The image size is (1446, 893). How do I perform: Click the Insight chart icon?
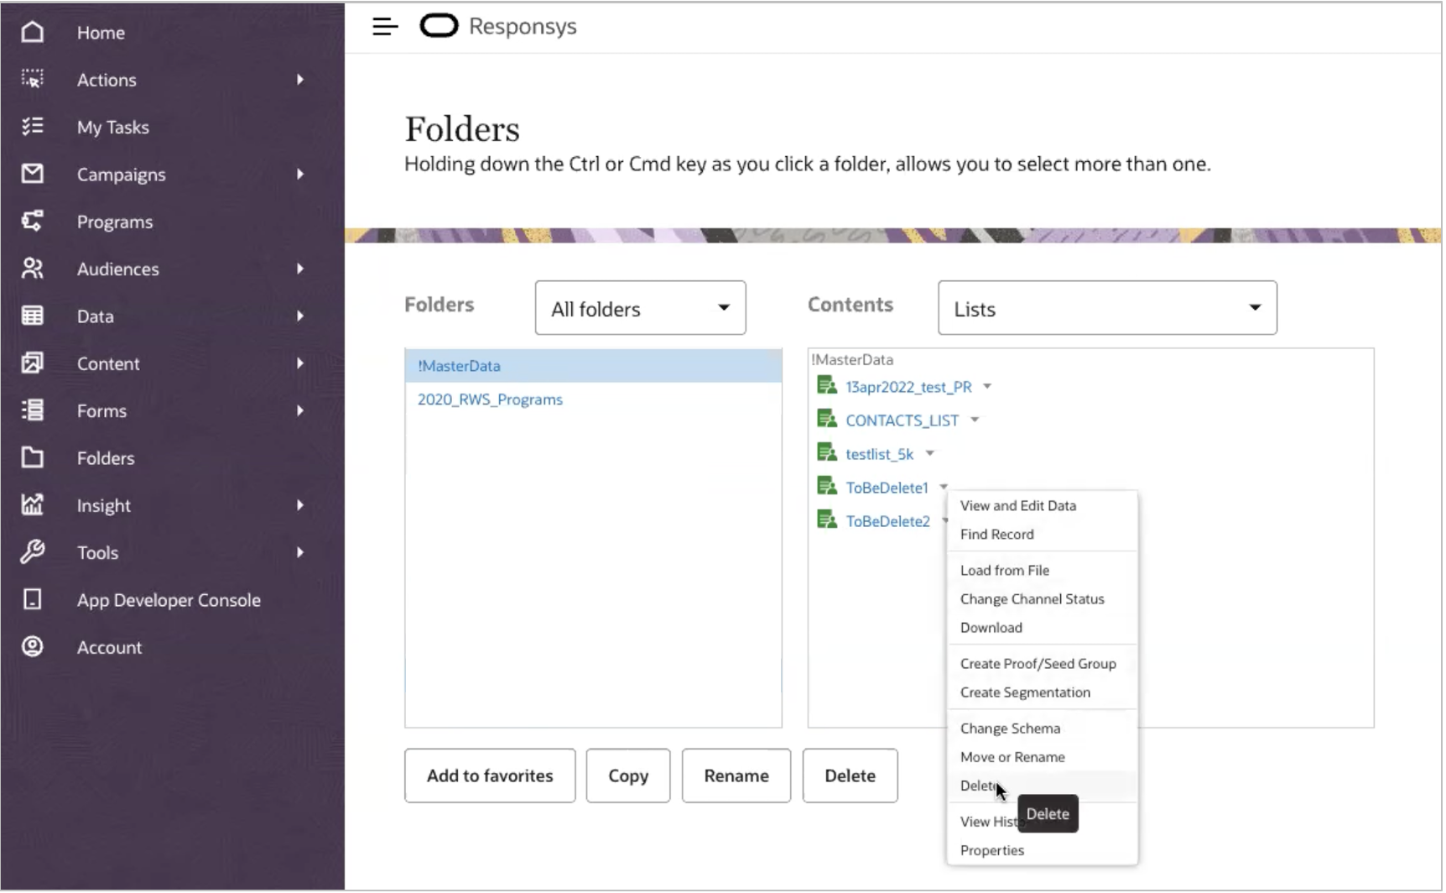(x=32, y=504)
